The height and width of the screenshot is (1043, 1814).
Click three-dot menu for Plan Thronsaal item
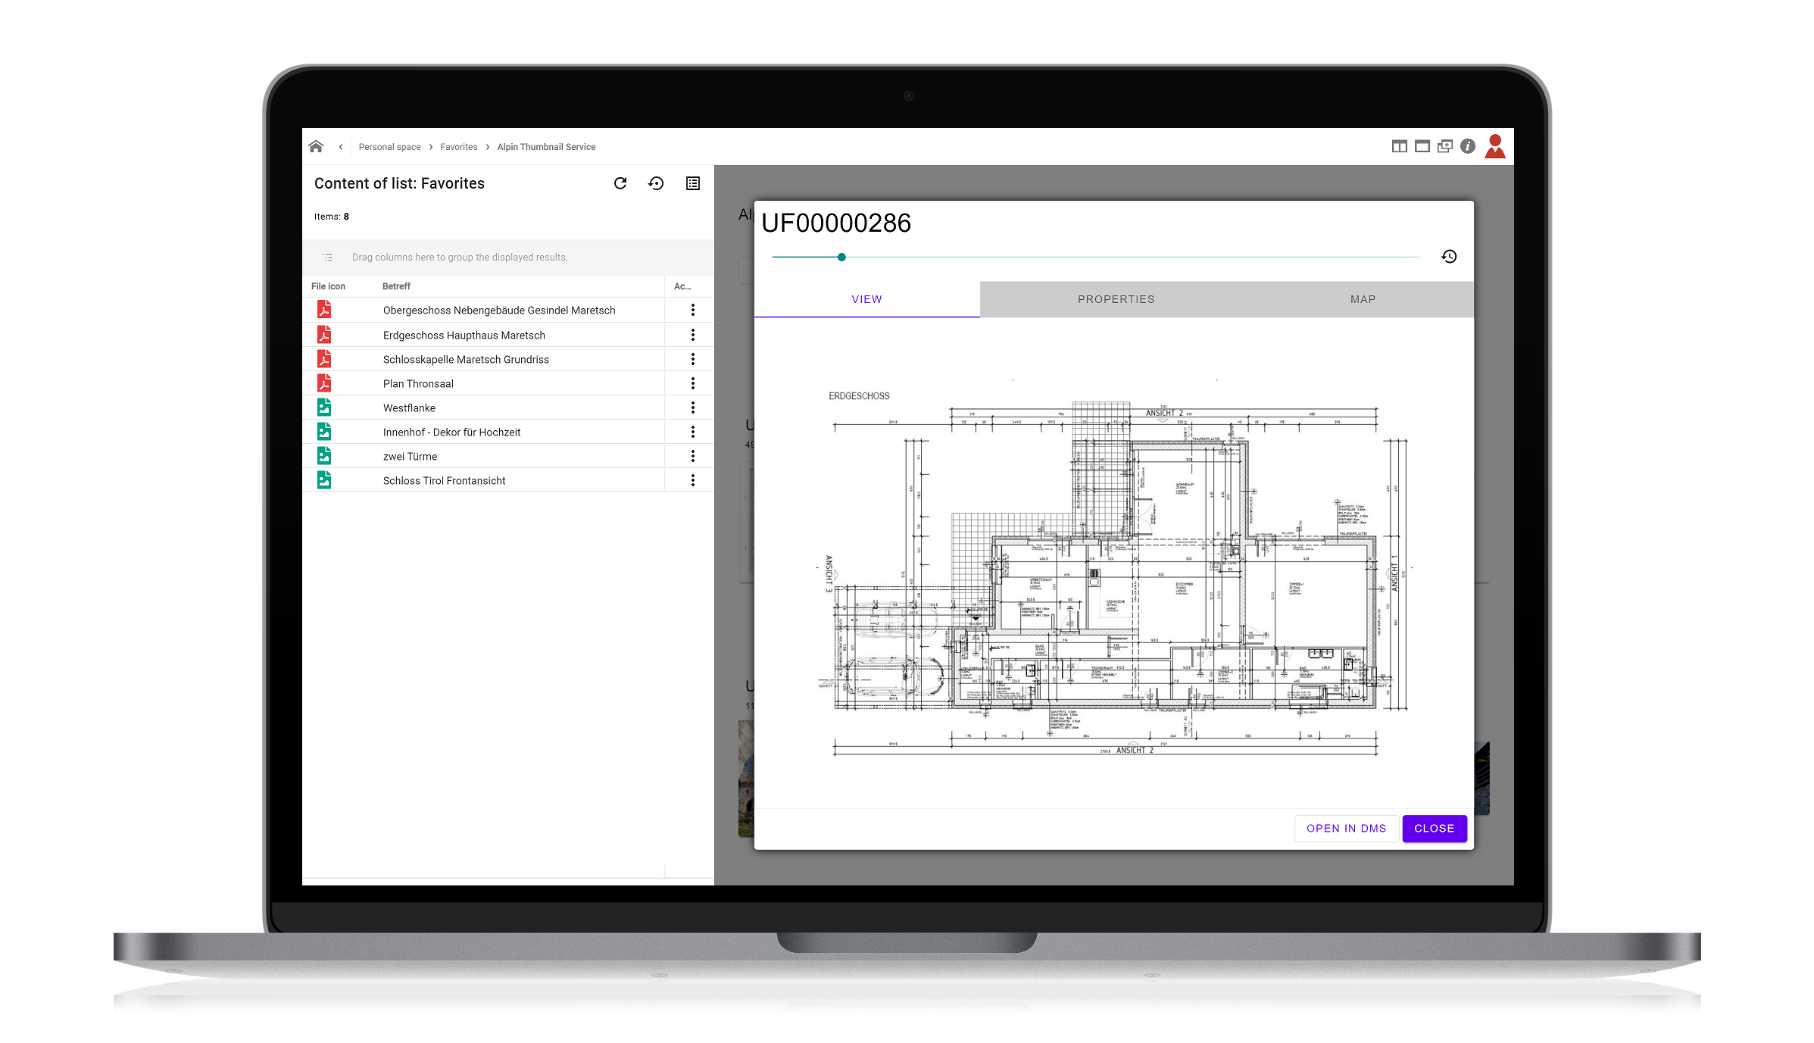(x=694, y=383)
